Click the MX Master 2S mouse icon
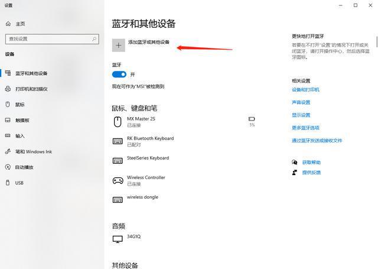The width and height of the screenshot is (378, 269). 118,122
